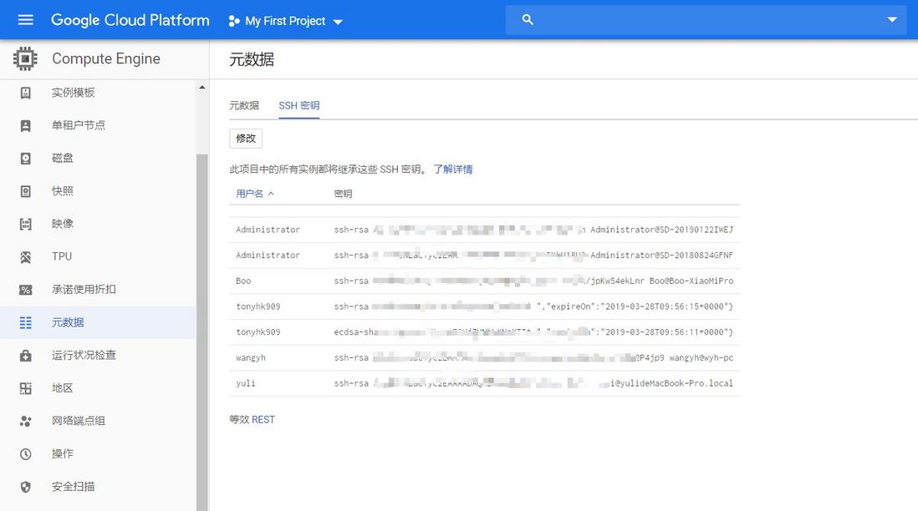Click the 修改 edit button

point(246,139)
